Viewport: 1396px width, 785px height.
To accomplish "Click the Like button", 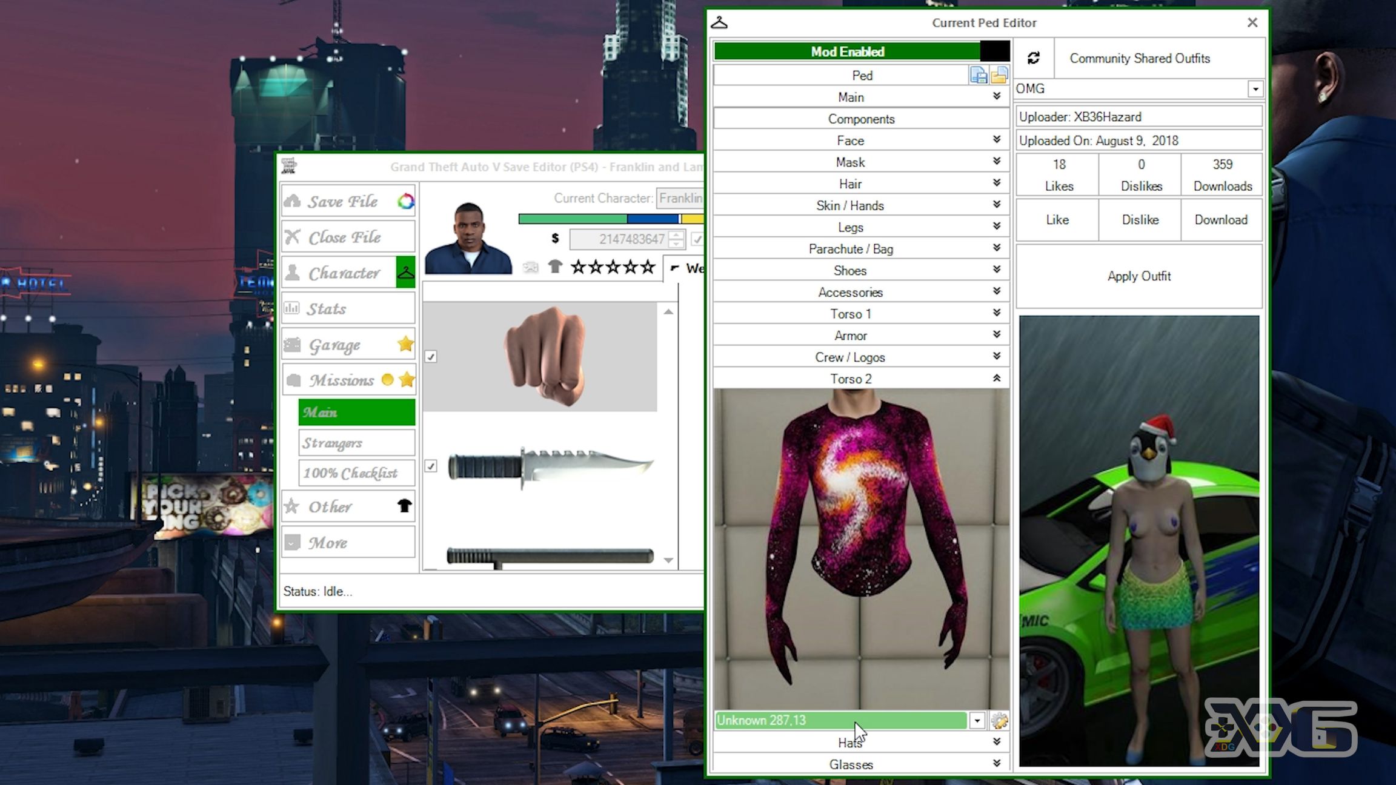I will pyautogui.click(x=1057, y=219).
